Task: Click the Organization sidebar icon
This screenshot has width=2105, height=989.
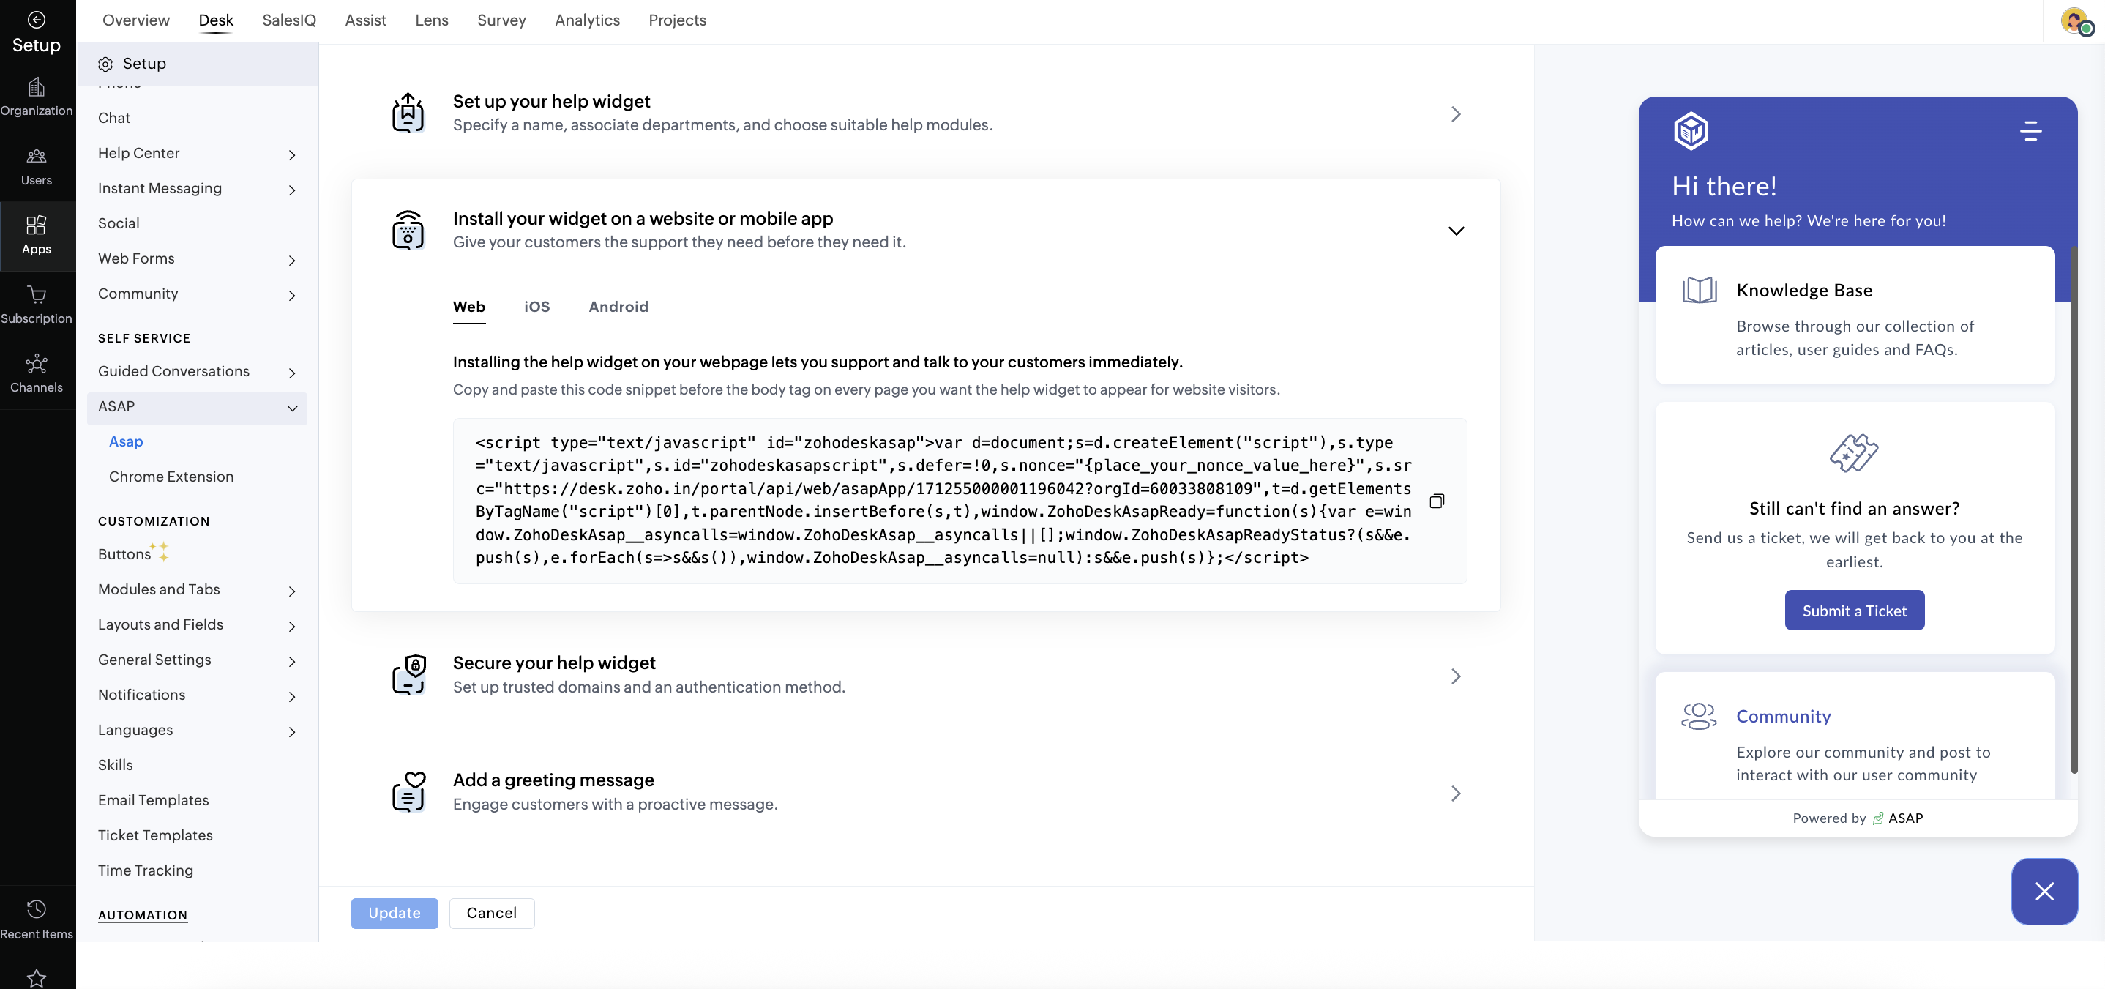Action: [36, 87]
